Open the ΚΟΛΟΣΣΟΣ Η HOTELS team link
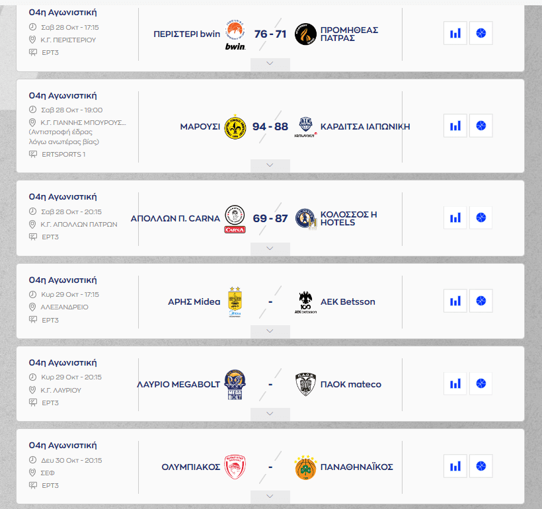The image size is (542, 509). pos(348,218)
